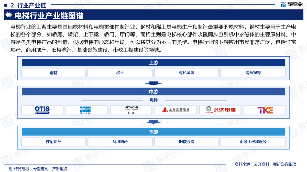
Task: Click the TKE logo
Action: [265, 110]
